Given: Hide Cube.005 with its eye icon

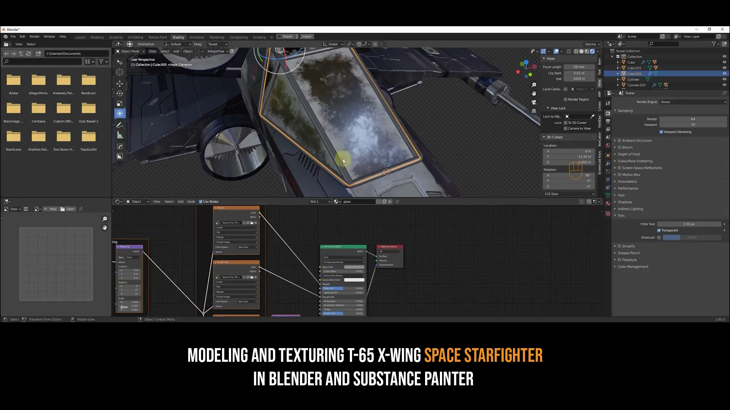Looking at the screenshot, I should click(x=724, y=74).
